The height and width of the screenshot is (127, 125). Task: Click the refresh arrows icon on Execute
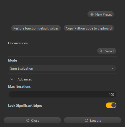(x=86, y=120)
